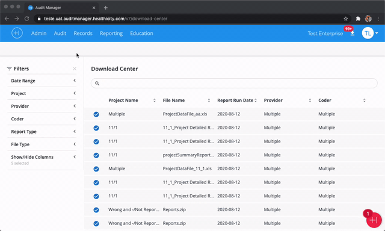Click the browser profile avatar
This screenshot has width=385, height=231.
368,19
